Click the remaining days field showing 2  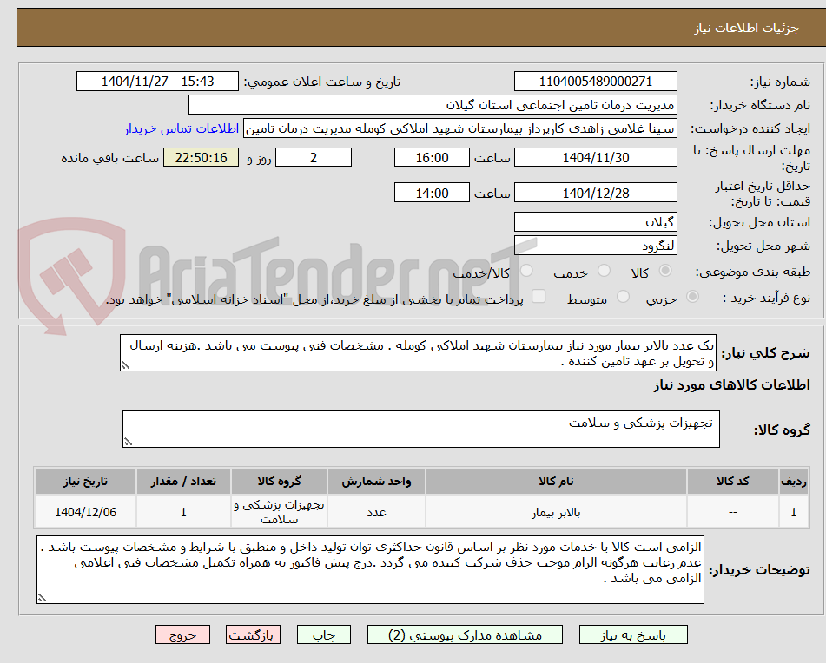pyautogui.click(x=314, y=157)
